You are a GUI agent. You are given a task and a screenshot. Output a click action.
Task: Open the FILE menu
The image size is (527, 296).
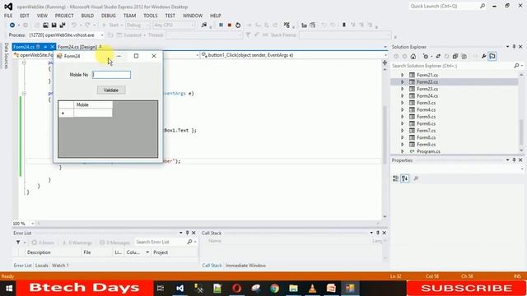tap(8, 16)
